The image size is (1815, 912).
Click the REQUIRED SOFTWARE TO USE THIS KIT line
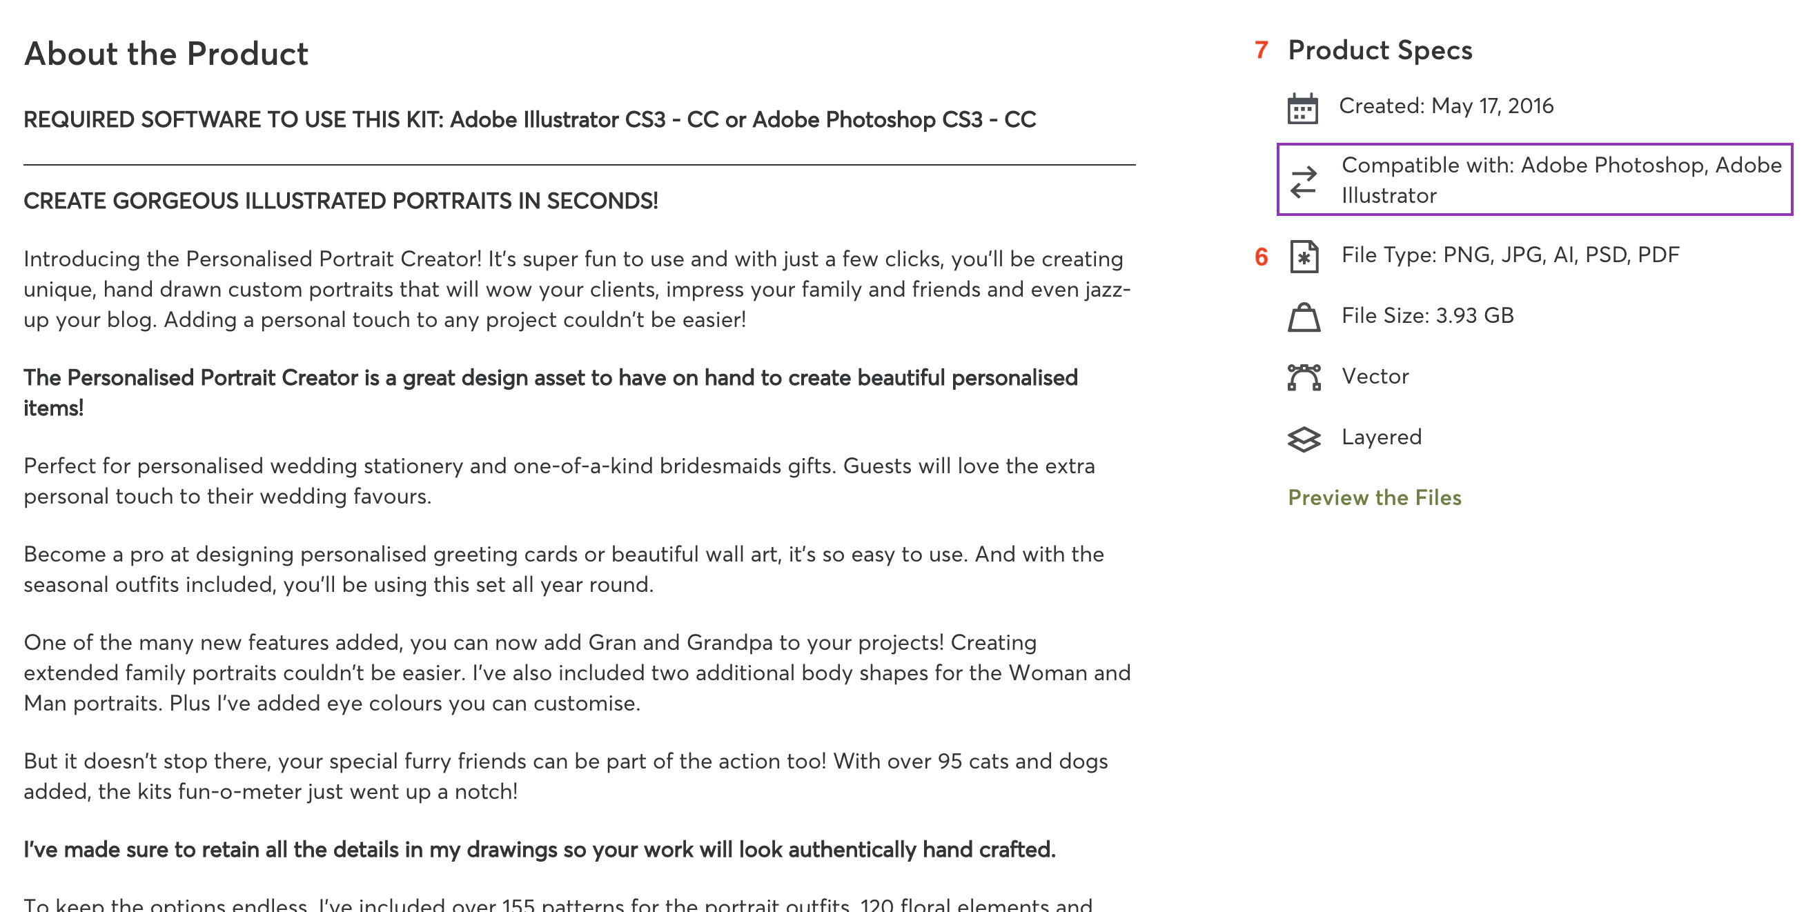tap(529, 120)
